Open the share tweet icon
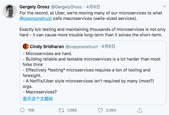 (140, 110)
